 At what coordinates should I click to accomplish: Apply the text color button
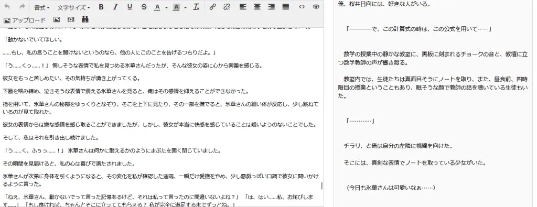tap(157, 7)
